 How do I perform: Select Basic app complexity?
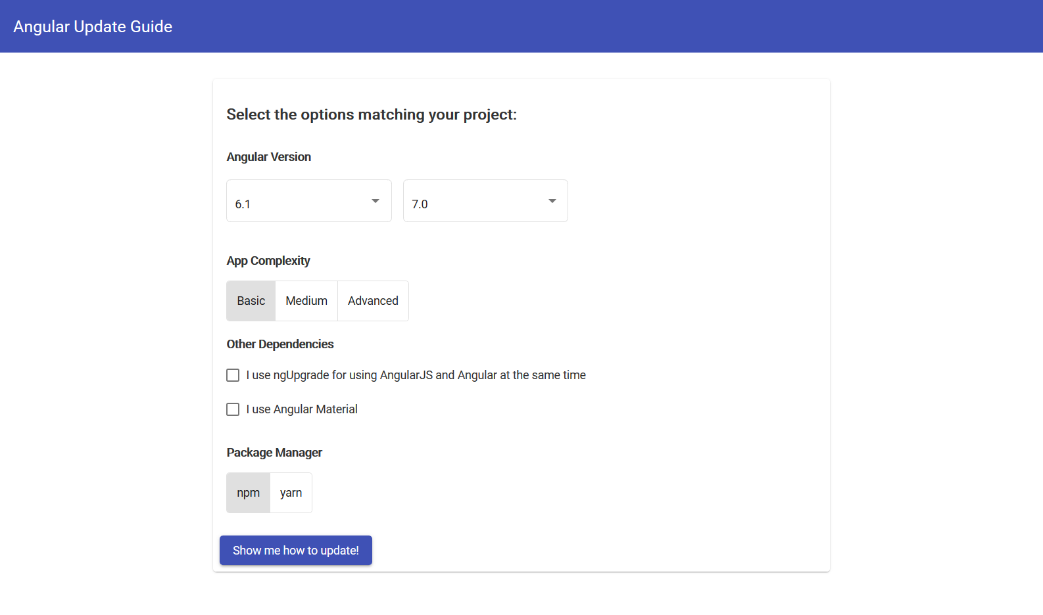point(251,301)
